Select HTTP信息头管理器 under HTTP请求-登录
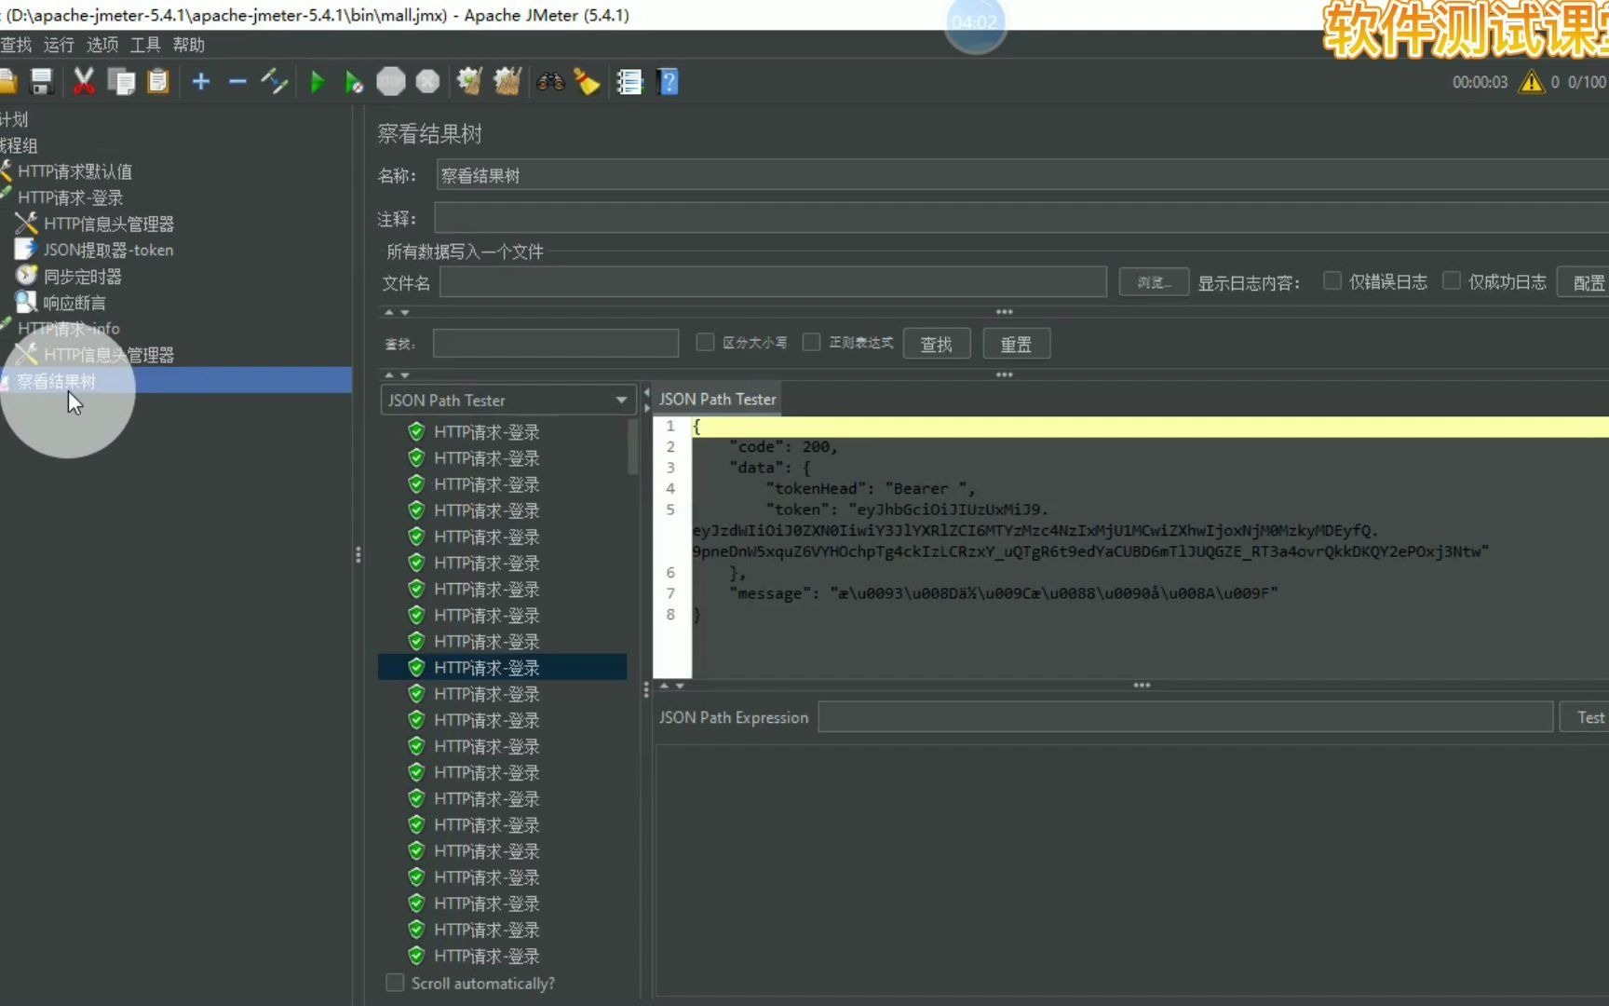This screenshot has height=1006, width=1609. pyautogui.click(x=108, y=224)
